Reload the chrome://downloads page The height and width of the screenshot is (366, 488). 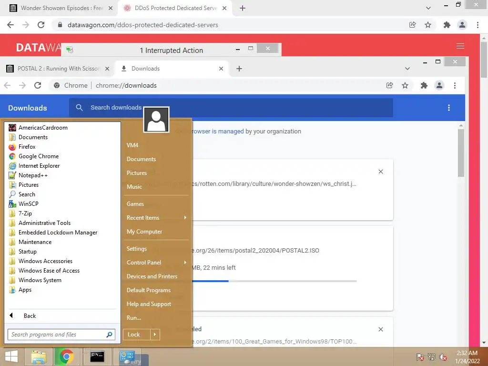(38, 85)
